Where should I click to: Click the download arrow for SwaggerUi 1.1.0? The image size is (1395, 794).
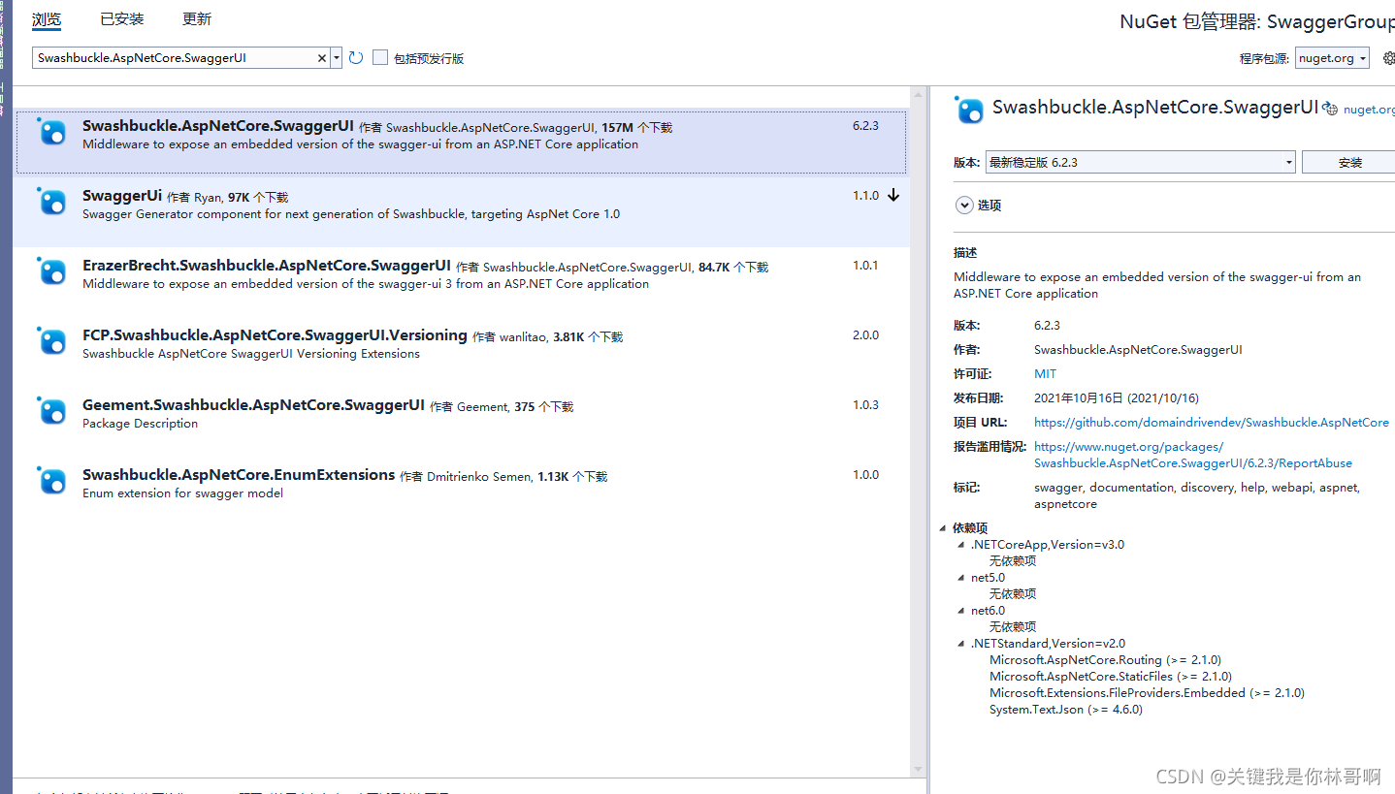pyautogui.click(x=893, y=195)
